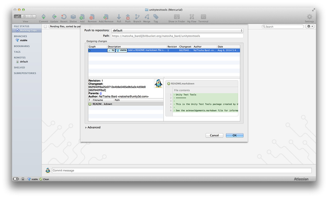Viewport: 328px width, 198px height.
Task: Click the Revert toolbar icon
Action: point(64,17)
